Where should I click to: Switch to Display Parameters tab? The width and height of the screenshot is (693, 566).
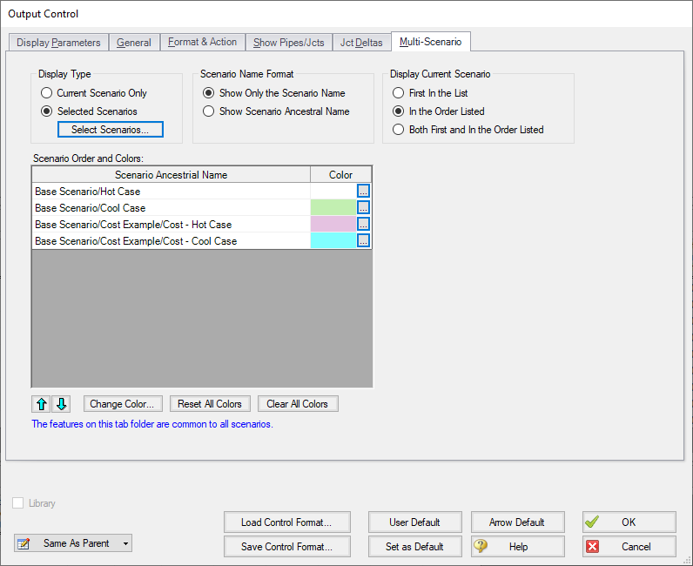(x=59, y=43)
